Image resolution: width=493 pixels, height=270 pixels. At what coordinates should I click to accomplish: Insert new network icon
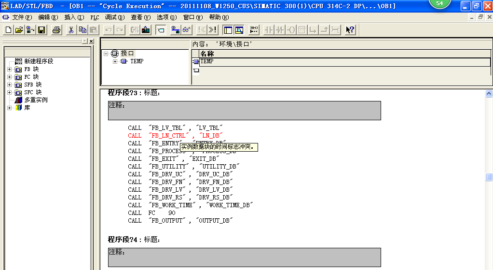tap(254, 30)
